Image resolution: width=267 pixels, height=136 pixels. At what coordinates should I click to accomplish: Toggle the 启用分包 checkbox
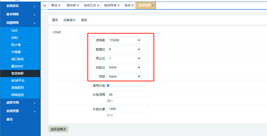108,85
